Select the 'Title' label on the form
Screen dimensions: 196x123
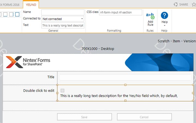pyautogui.click(x=51, y=77)
